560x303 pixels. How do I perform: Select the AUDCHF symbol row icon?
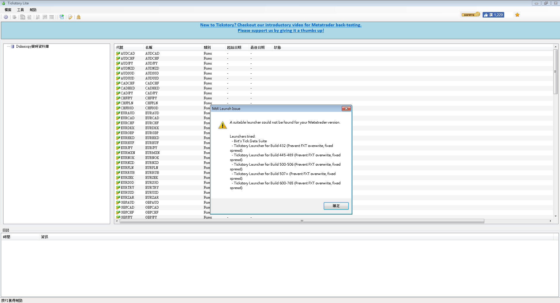(x=118, y=58)
